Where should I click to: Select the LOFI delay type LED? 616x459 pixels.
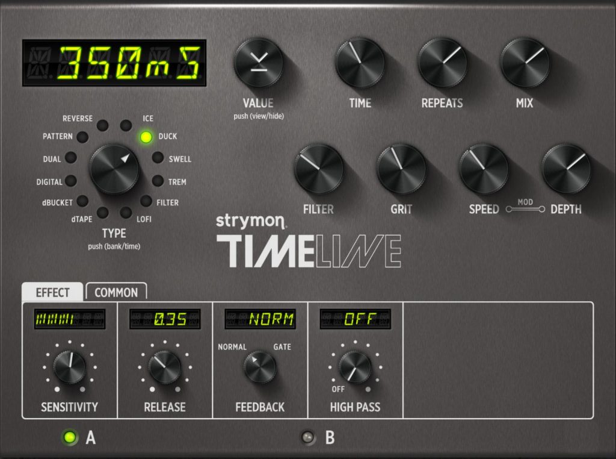pyautogui.click(x=126, y=213)
